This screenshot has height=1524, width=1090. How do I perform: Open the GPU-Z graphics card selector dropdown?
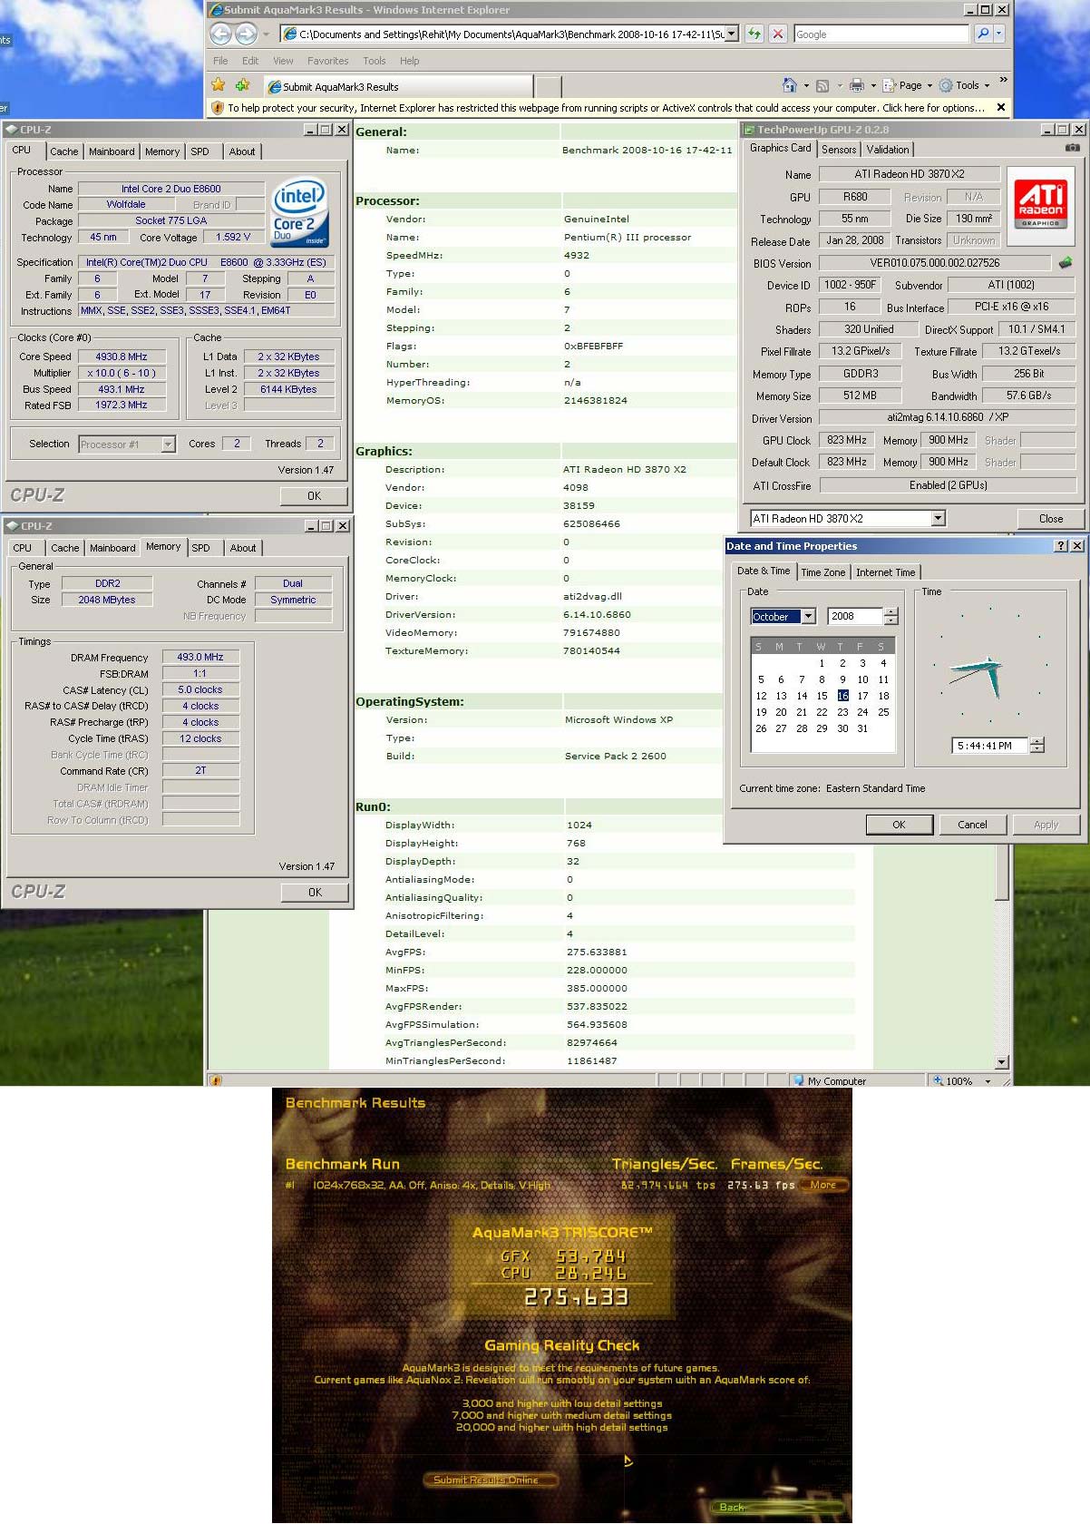point(939,519)
